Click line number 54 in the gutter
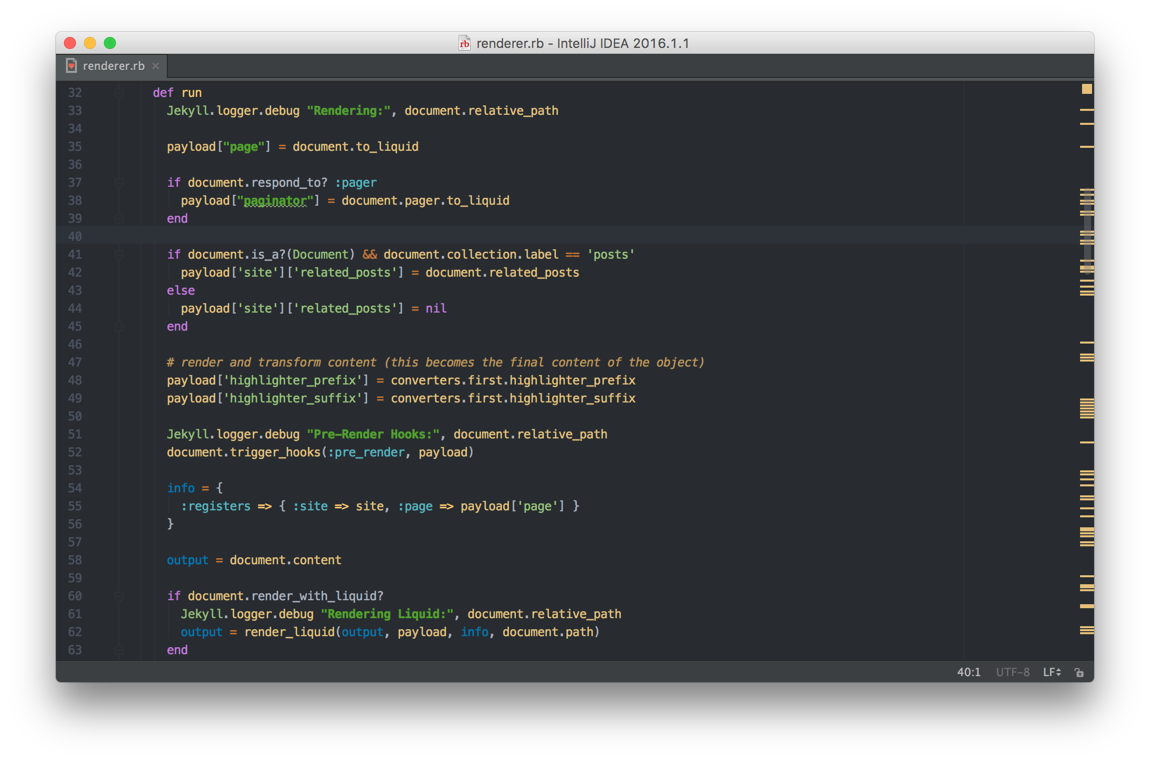Screen dimensions: 1150x762 (x=75, y=488)
